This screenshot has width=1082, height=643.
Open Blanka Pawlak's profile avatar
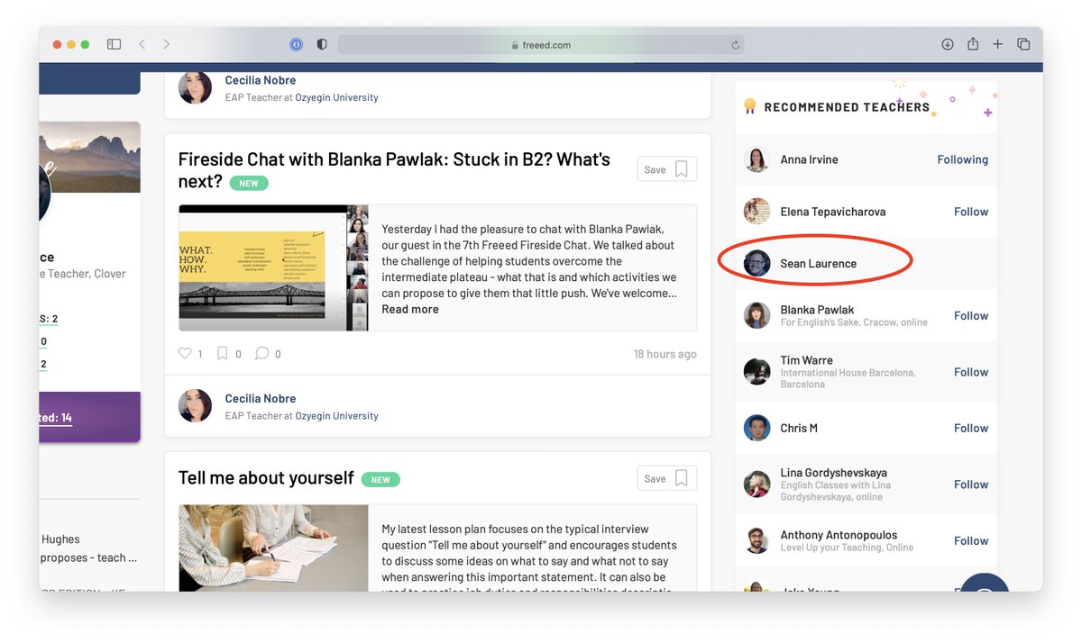point(756,315)
